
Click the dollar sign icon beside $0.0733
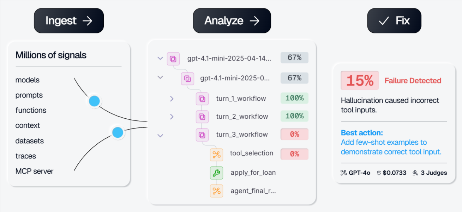(378, 173)
